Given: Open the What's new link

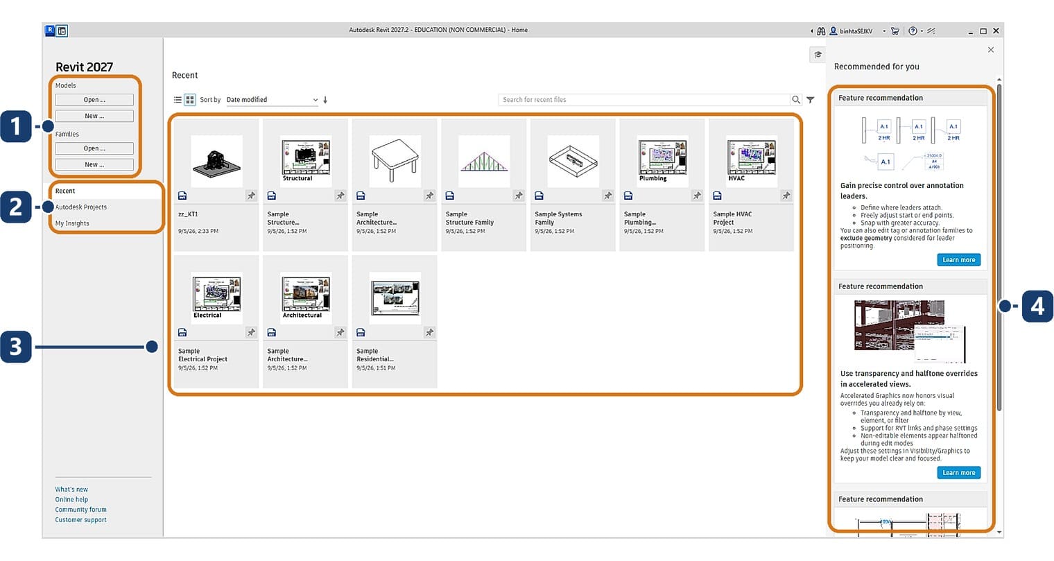Looking at the screenshot, I should 71,490.
